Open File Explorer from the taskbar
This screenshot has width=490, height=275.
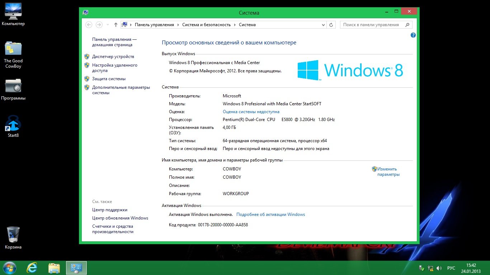click(54, 268)
